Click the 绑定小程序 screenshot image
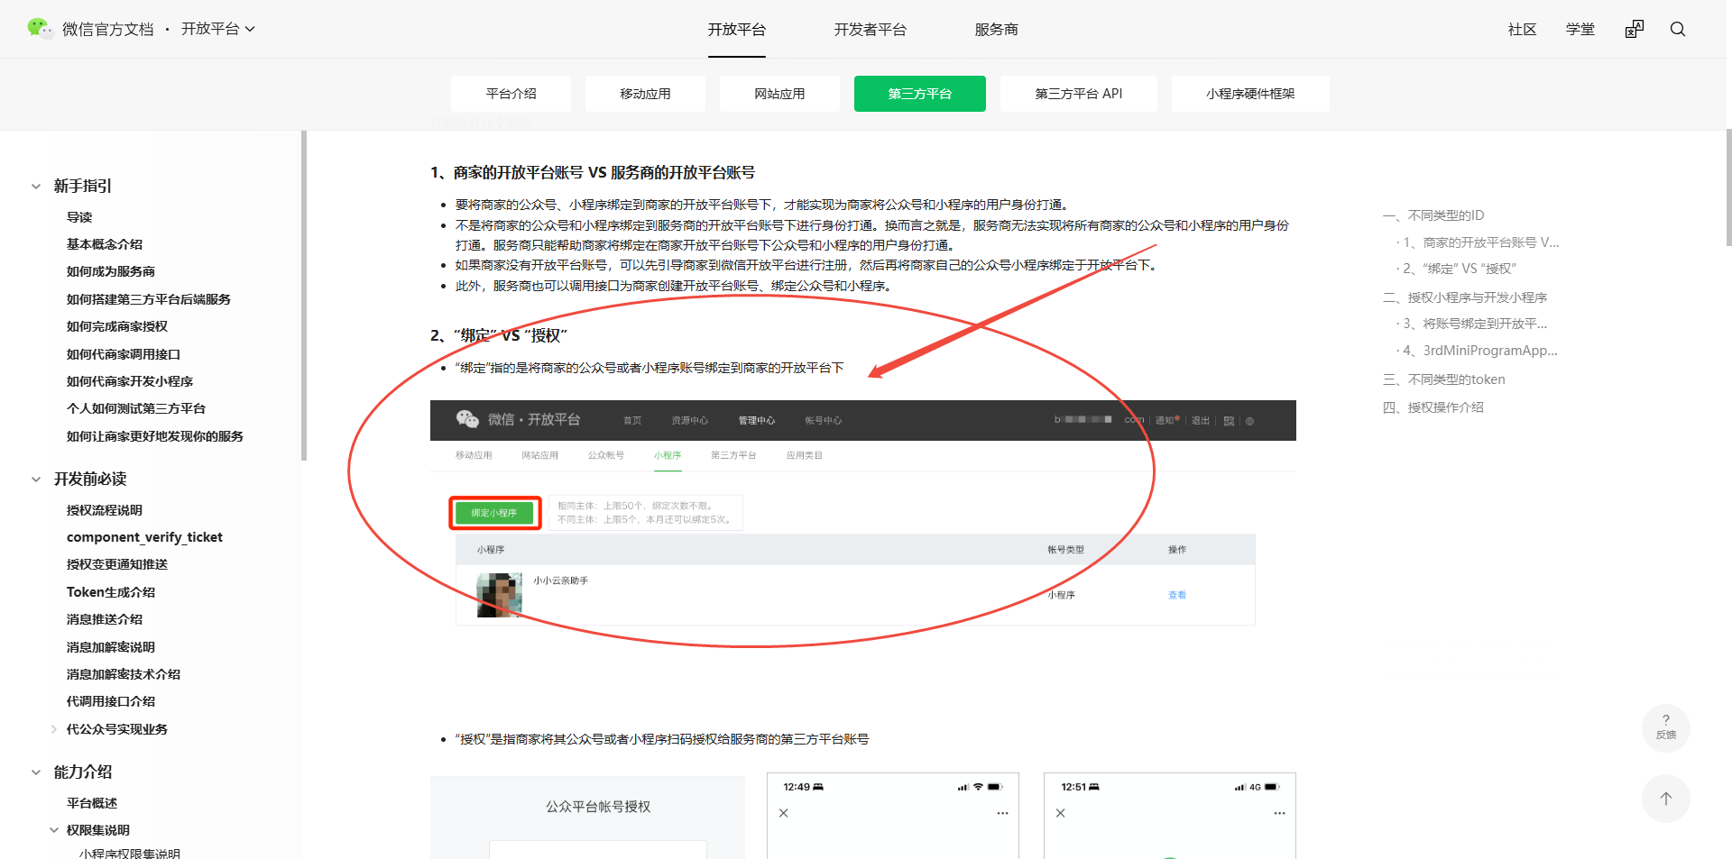The height and width of the screenshot is (859, 1732). pyautogui.click(x=863, y=514)
